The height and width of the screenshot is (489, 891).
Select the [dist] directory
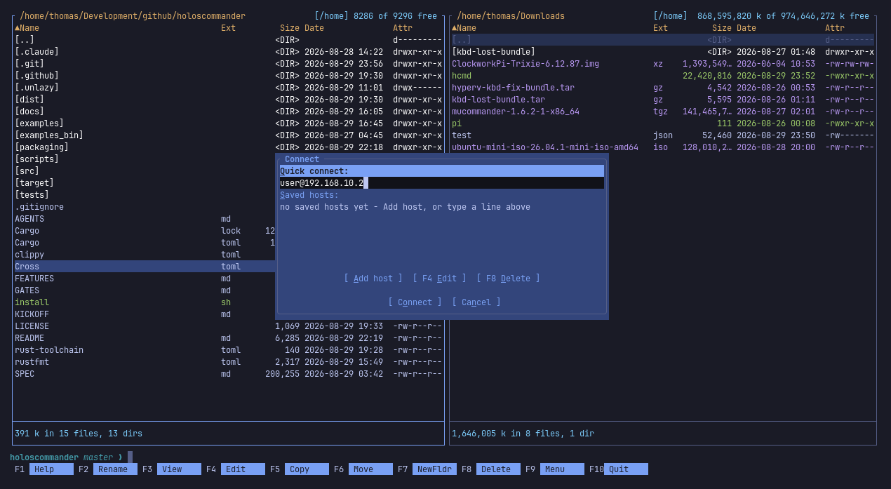[229, 100]
